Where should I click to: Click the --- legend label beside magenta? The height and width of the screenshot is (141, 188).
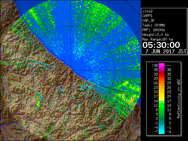(168, 66)
